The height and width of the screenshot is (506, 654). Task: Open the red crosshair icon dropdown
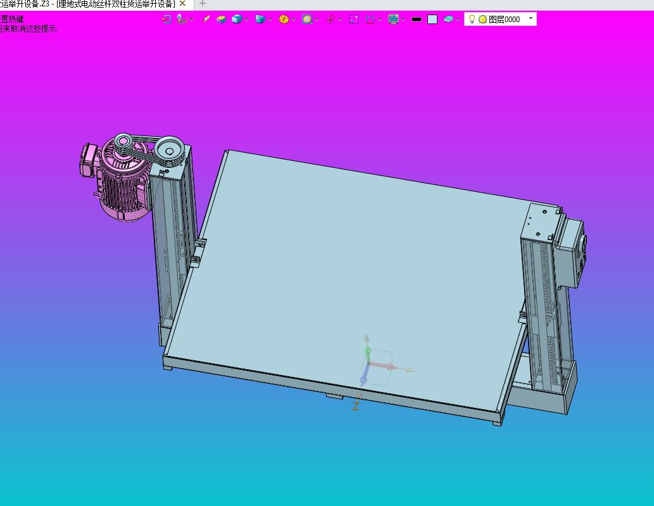click(x=341, y=20)
